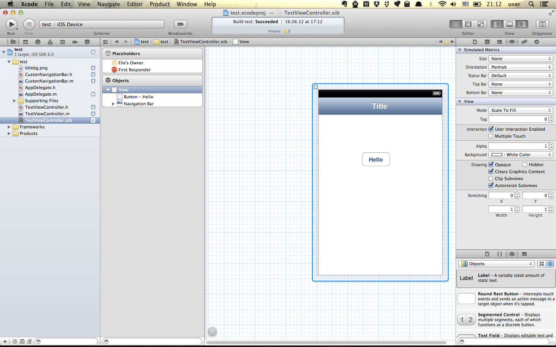Click the Run button in toolbar
This screenshot has height=347, width=556.
click(x=11, y=24)
